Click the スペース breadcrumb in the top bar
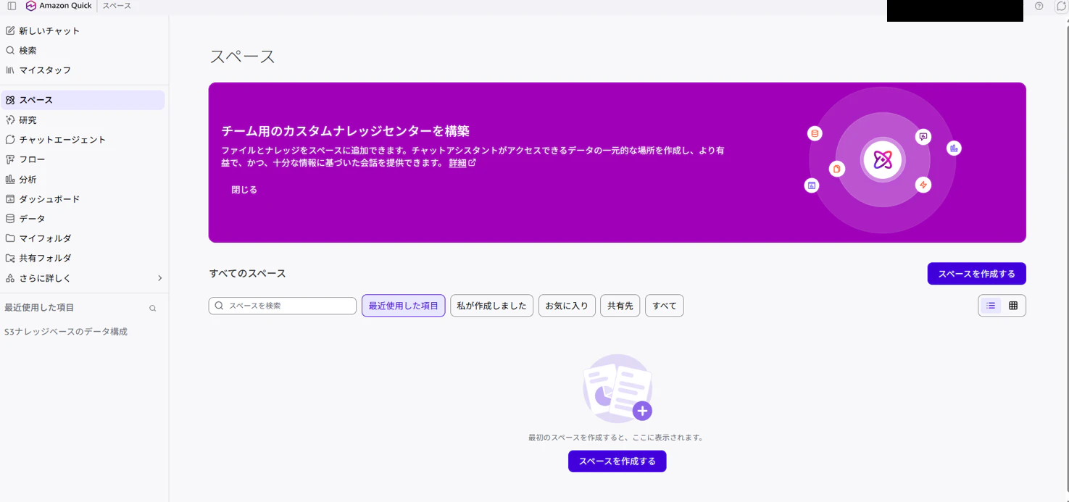The height and width of the screenshot is (502, 1069). pyautogui.click(x=117, y=6)
